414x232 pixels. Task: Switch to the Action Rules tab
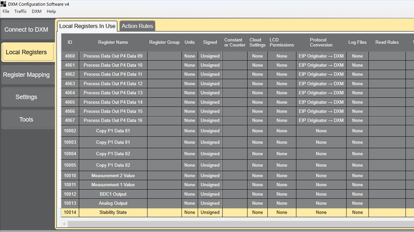137,26
